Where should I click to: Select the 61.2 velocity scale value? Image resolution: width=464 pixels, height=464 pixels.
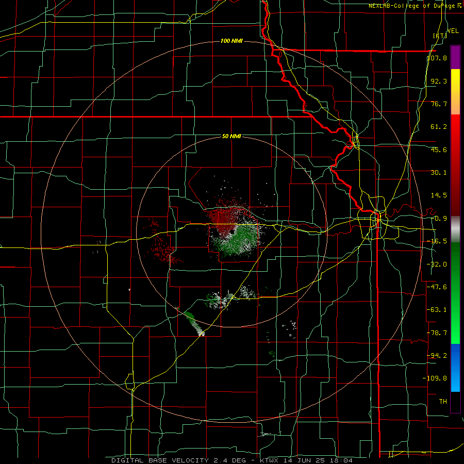click(x=439, y=127)
